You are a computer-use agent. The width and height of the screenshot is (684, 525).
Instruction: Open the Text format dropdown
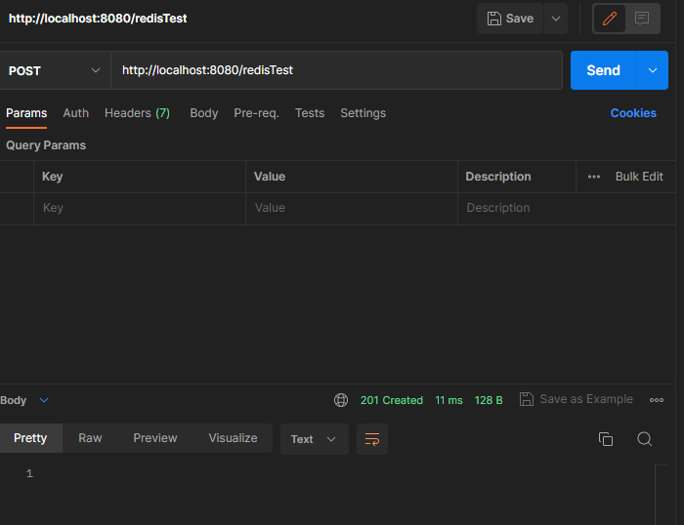(x=314, y=439)
